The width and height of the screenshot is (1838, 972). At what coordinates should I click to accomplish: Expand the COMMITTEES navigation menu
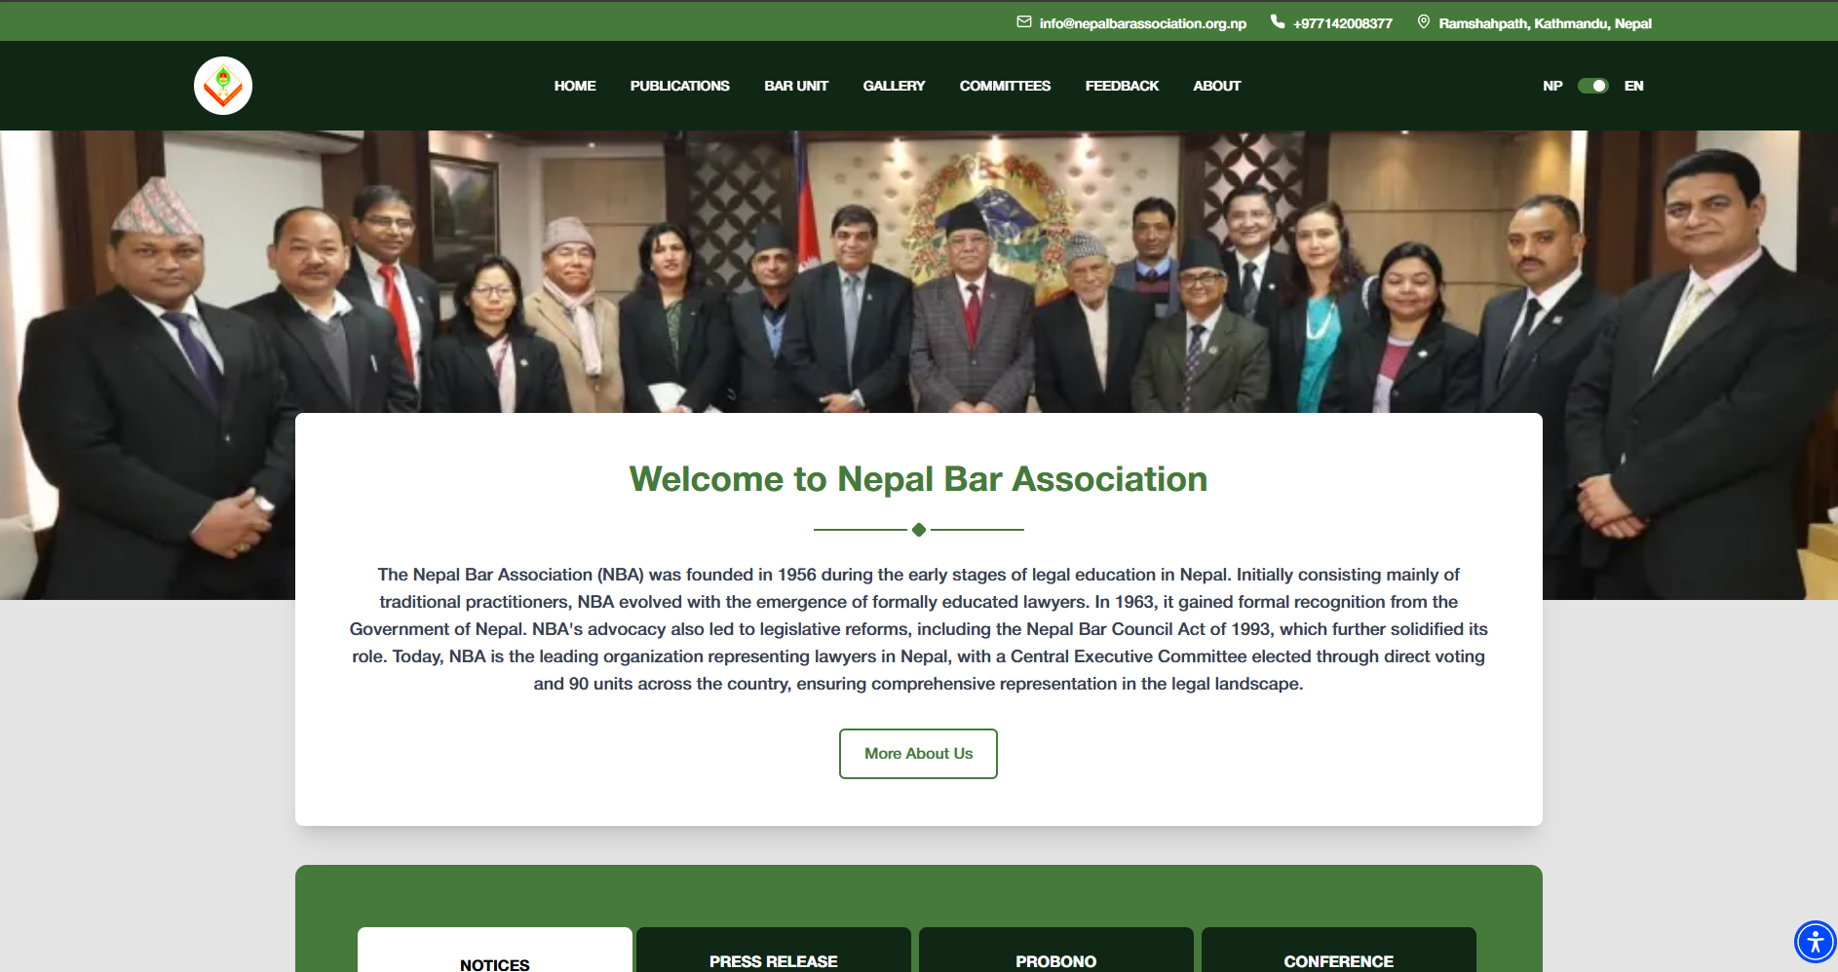(1005, 86)
